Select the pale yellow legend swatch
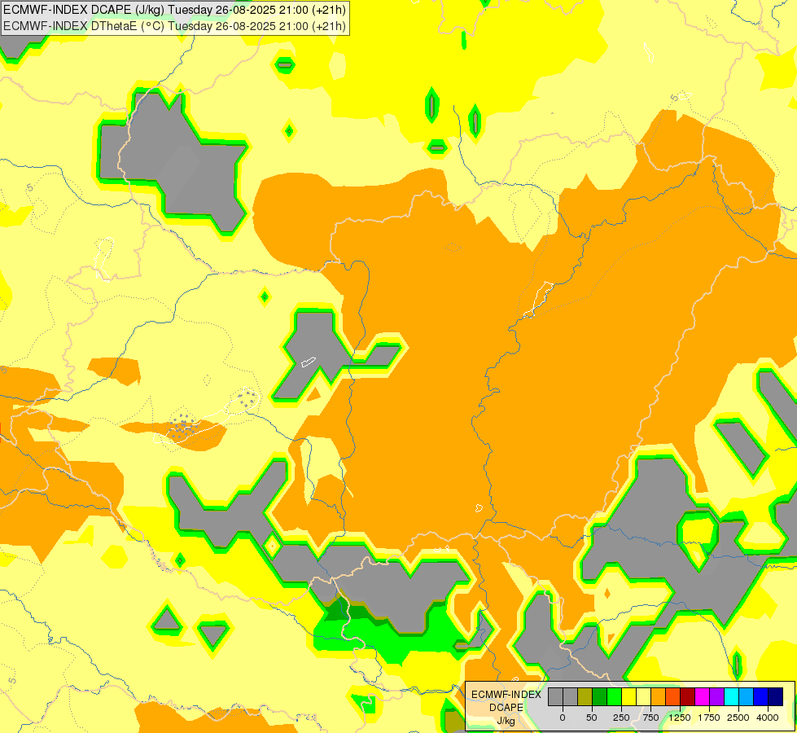The image size is (797, 733). 644,697
